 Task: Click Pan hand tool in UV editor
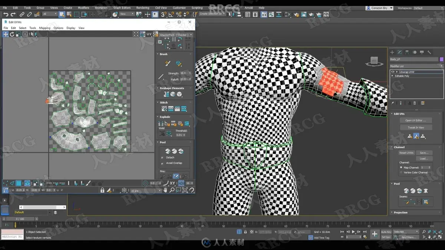coord(165,190)
